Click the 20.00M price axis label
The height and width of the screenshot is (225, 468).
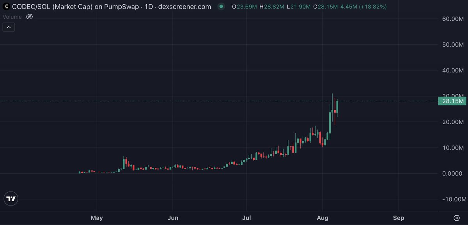coord(453,122)
